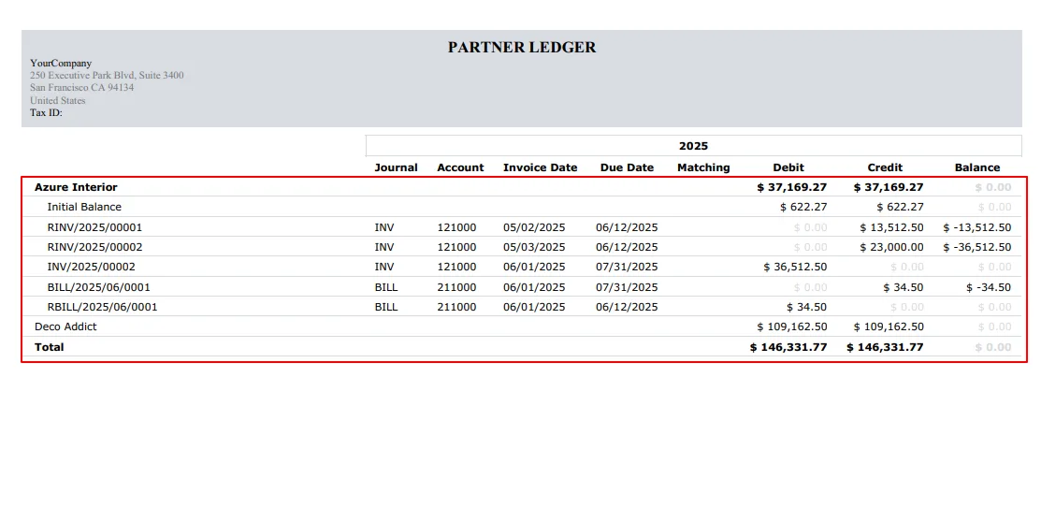Select the Azure Interior partner row
The height and width of the screenshot is (508, 1041).
(x=523, y=187)
